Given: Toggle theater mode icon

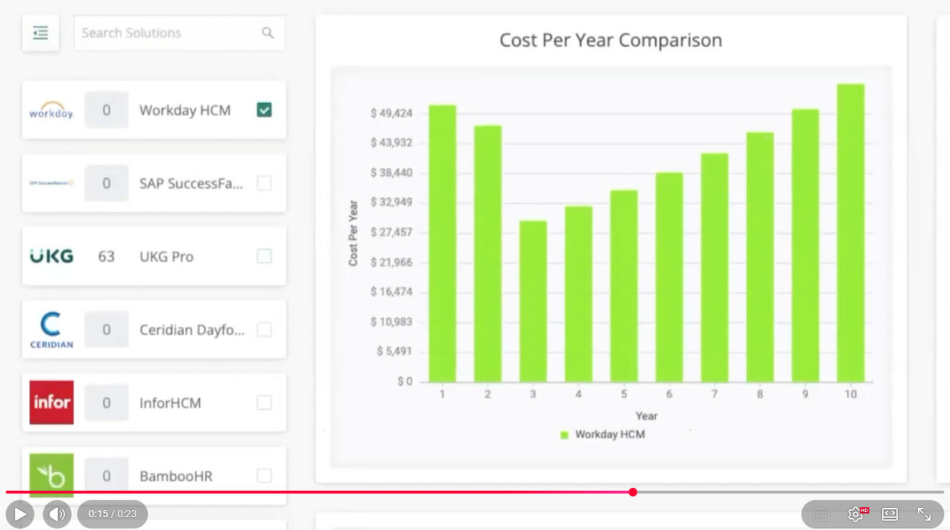Looking at the screenshot, I should (890, 514).
